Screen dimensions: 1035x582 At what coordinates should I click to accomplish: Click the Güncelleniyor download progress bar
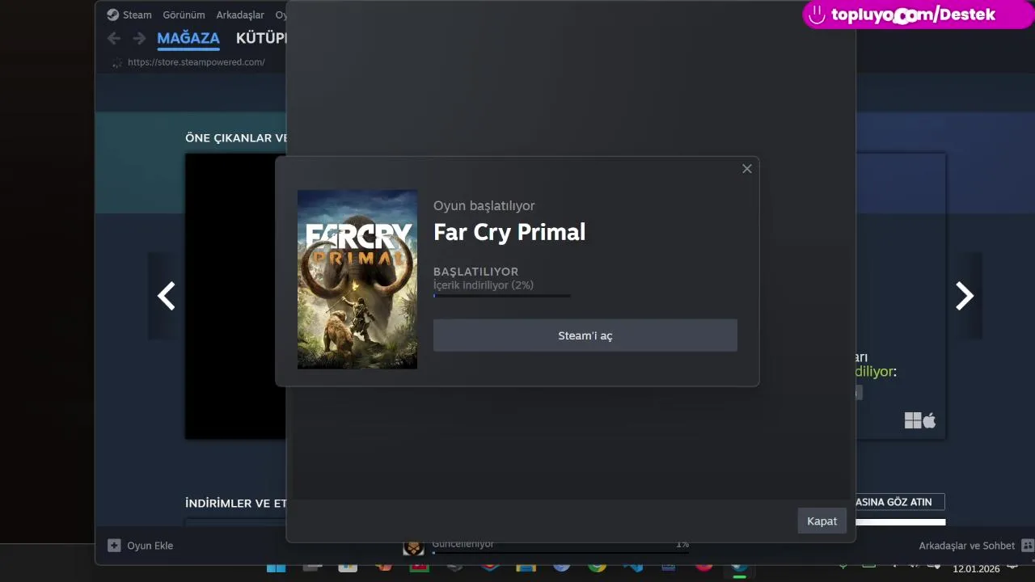pos(560,553)
